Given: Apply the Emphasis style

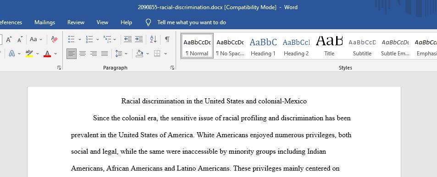Looking at the screenshot, I should (x=425, y=46).
